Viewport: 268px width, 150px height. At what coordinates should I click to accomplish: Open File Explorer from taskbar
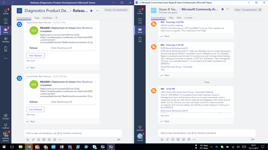click(21, 147)
